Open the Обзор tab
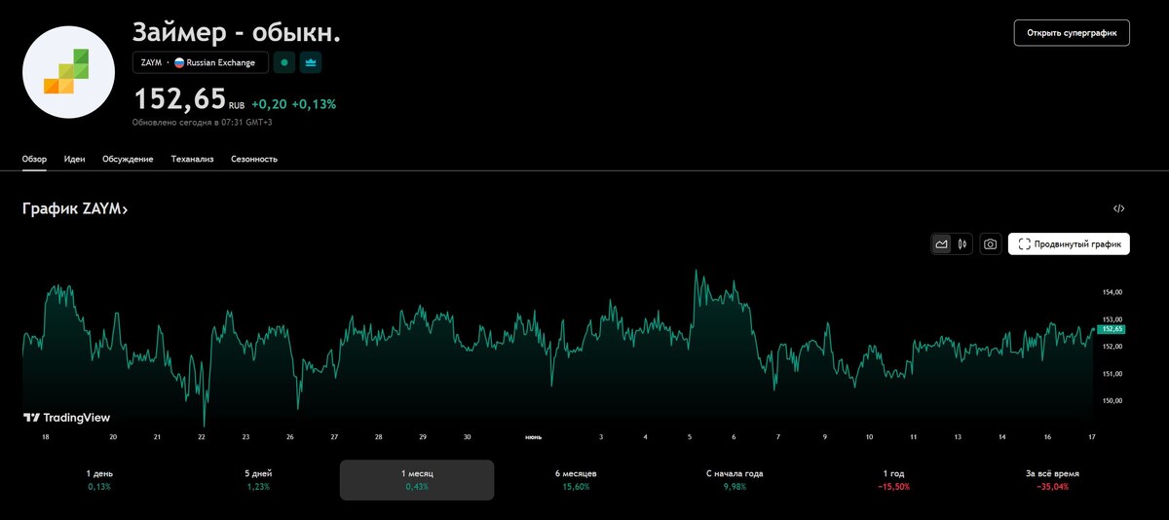 tap(34, 159)
